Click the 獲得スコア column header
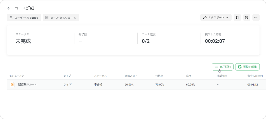The image size is (266, 119). [x=131, y=76]
